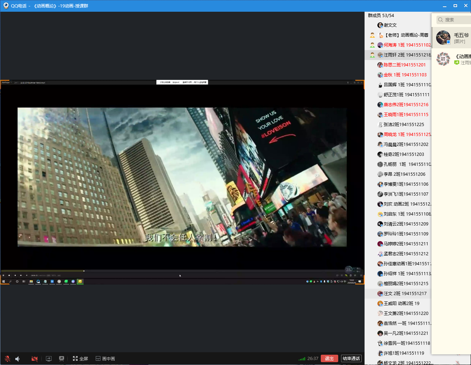The height and width of the screenshot is (365, 471).
Task: Click the speaker volume icon
Action: coord(18,359)
